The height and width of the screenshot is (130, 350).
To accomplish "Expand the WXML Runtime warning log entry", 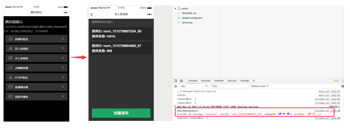I will 175,107.
